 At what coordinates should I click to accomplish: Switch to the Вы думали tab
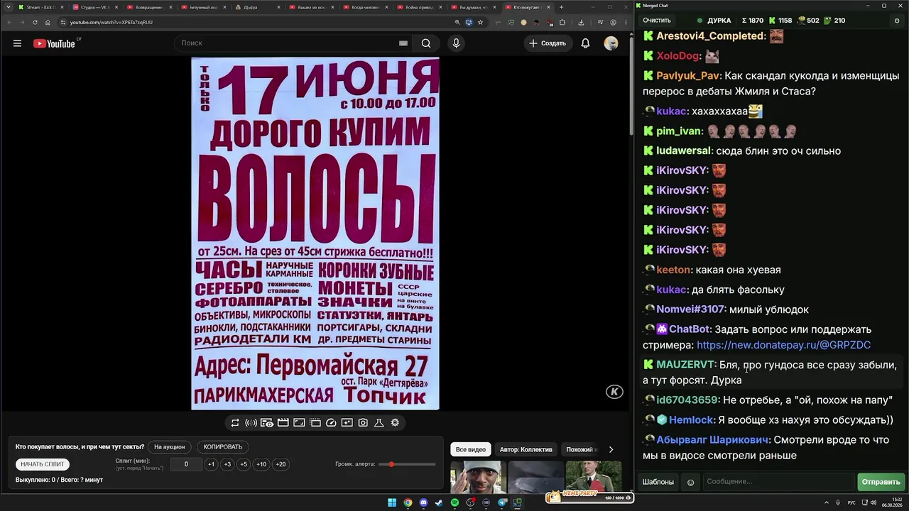click(x=473, y=7)
